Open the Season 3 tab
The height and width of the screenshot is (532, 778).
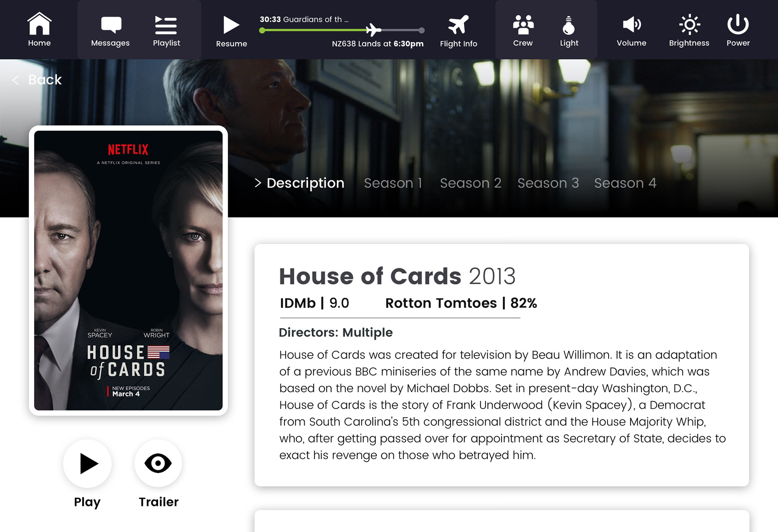pyautogui.click(x=548, y=183)
